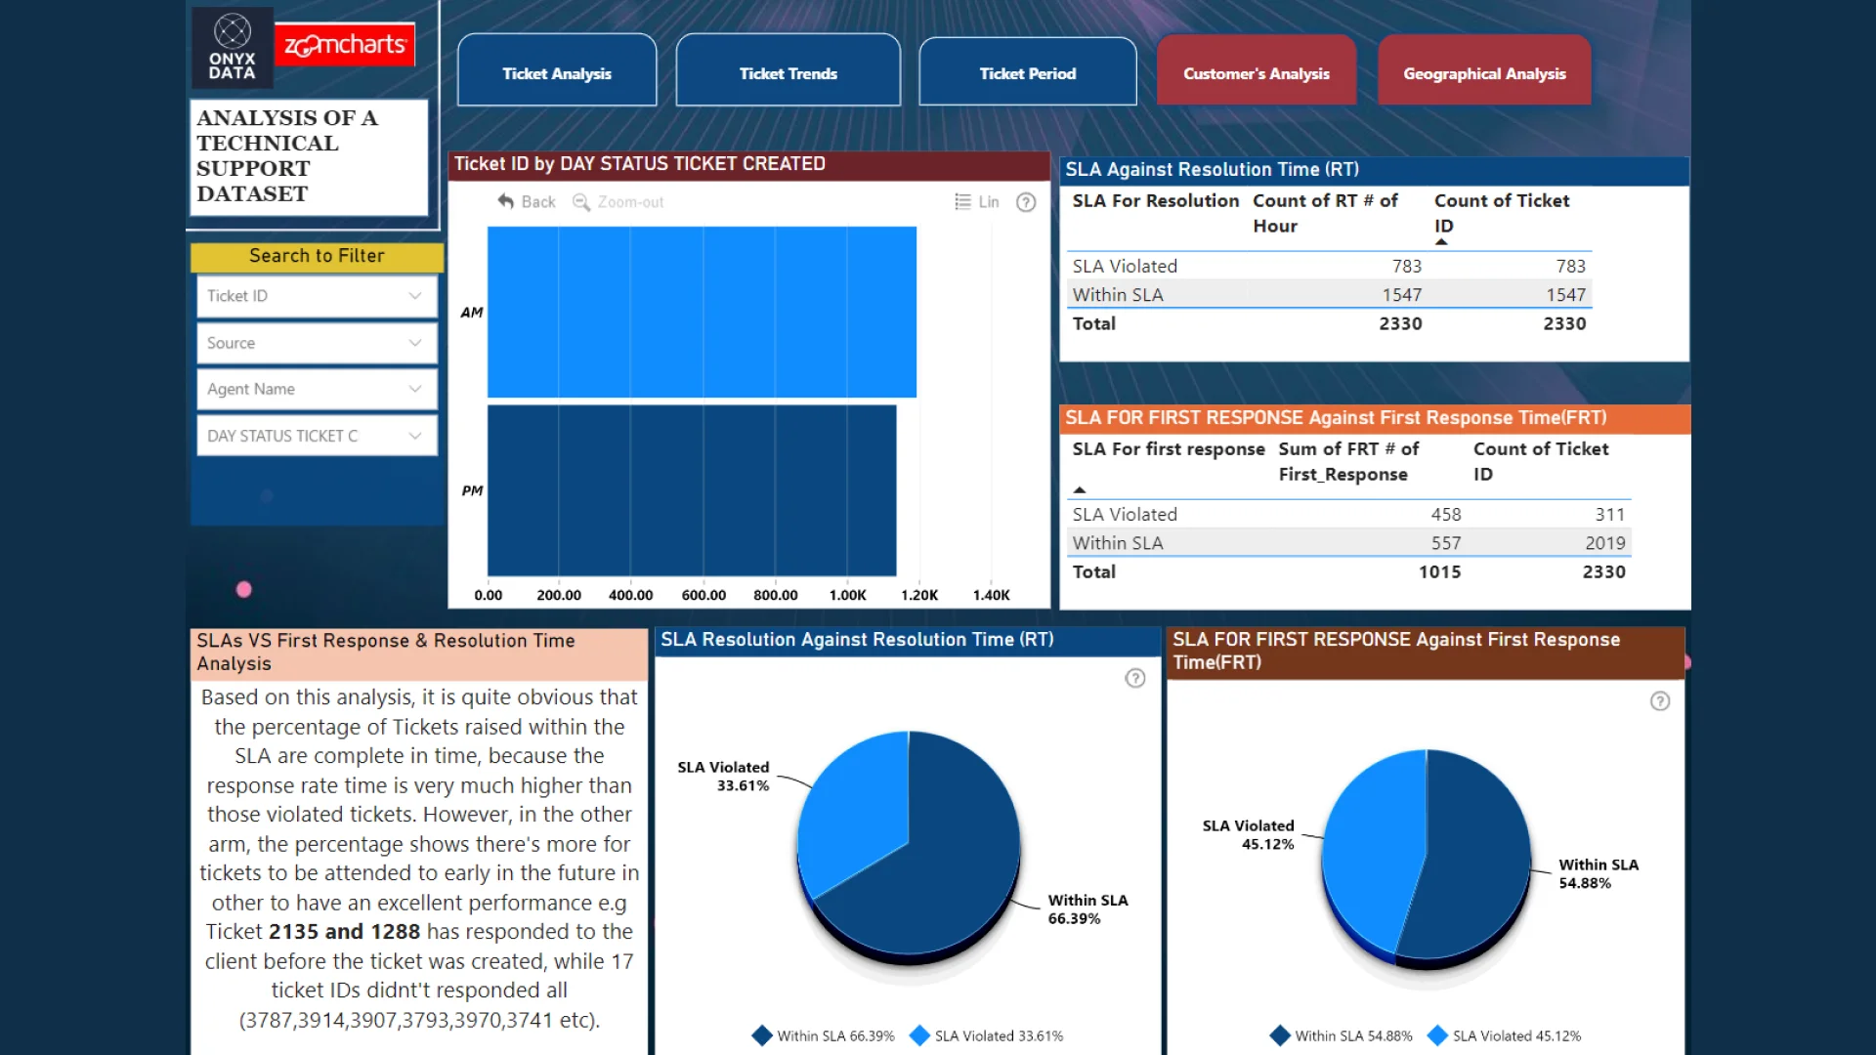Open help icon on Resolution Time pie chart

[x=1135, y=678]
